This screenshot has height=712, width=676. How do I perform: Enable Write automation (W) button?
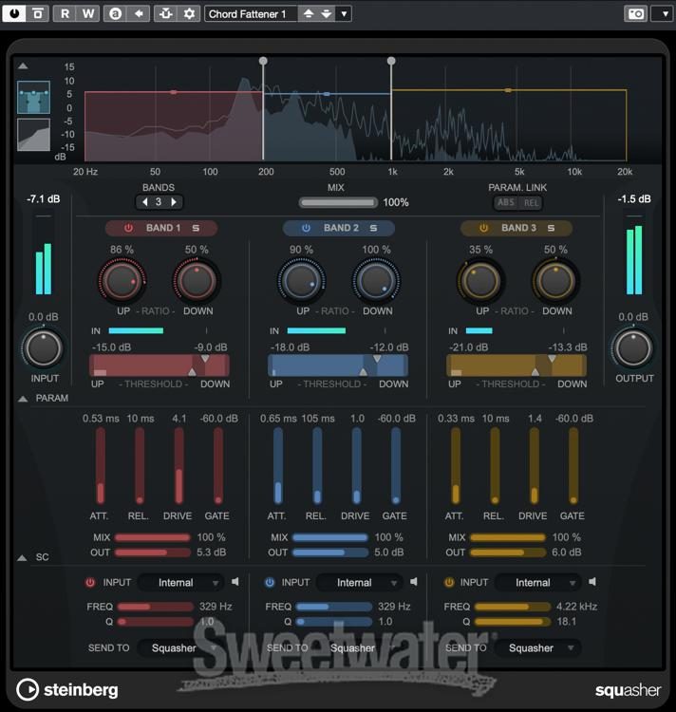coord(88,13)
